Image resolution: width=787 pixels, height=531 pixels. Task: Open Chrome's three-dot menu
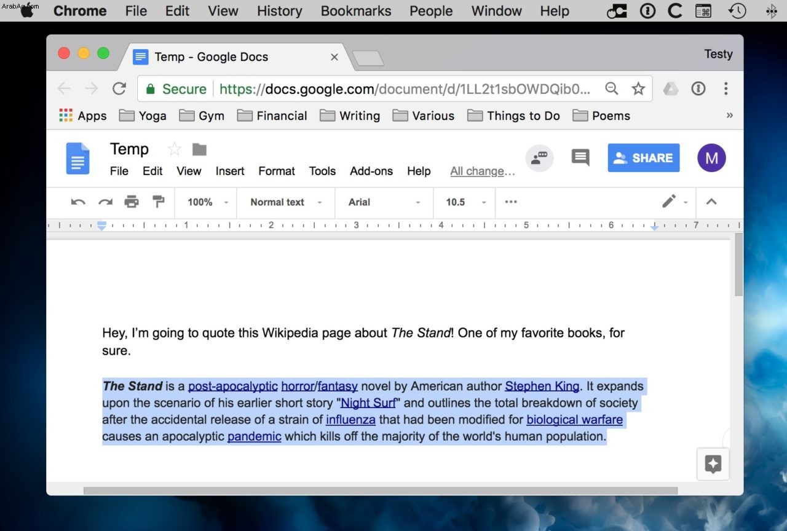[726, 88]
